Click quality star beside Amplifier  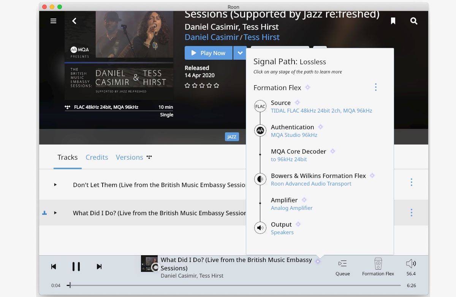point(304,200)
